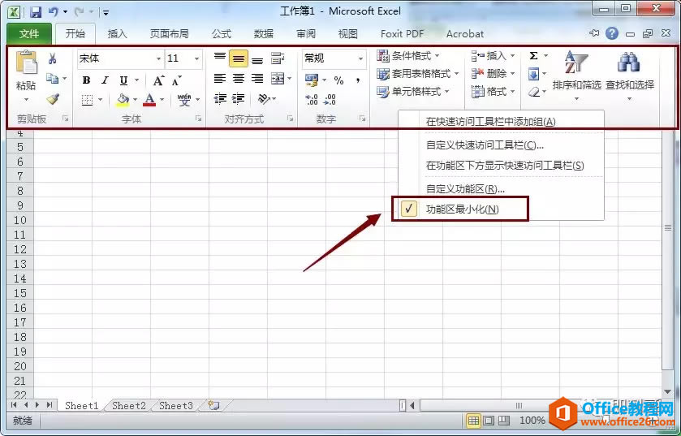681x436 pixels.
Task: Select the Format Painter brush
Action: [x=53, y=99]
